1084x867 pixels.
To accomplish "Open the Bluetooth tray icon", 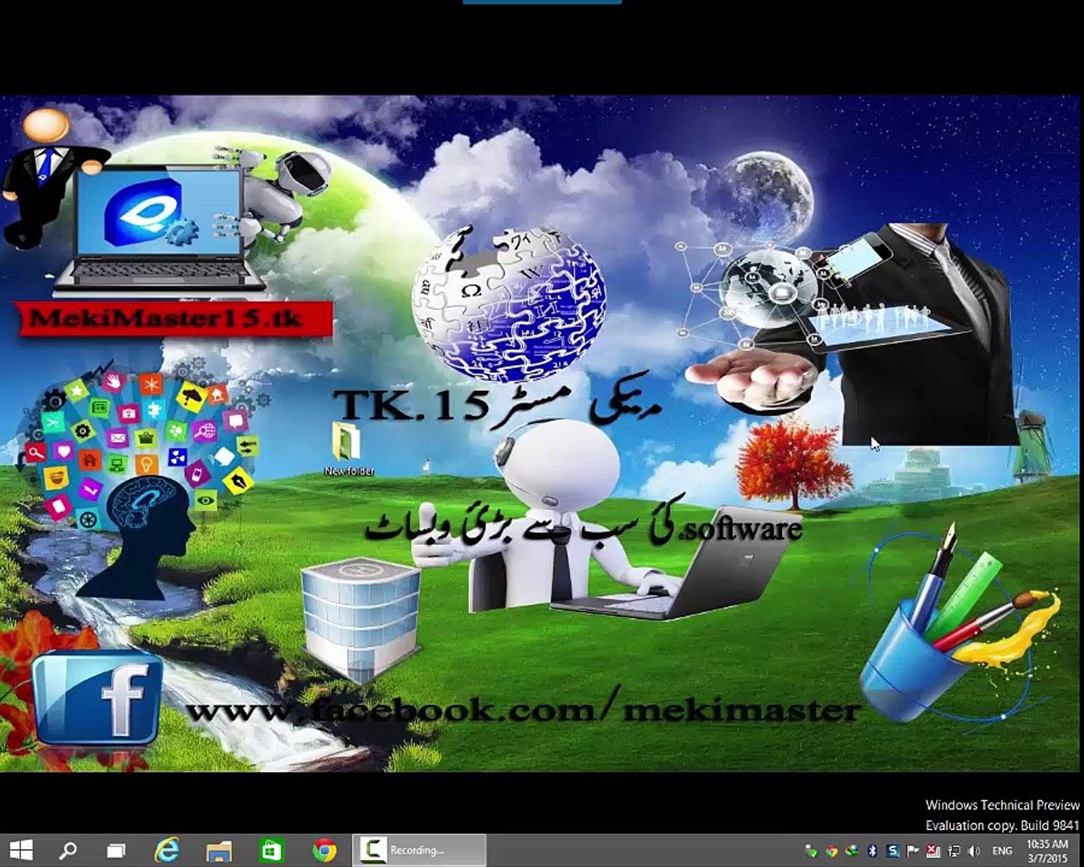I will [872, 851].
